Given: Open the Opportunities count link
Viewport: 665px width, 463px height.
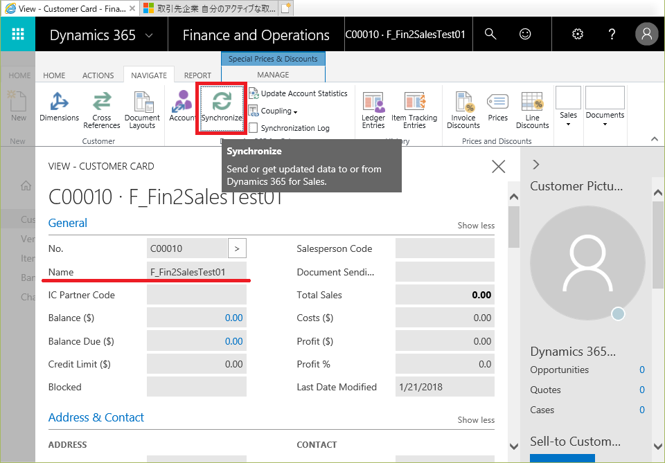Looking at the screenshot, I should [642, 370].
